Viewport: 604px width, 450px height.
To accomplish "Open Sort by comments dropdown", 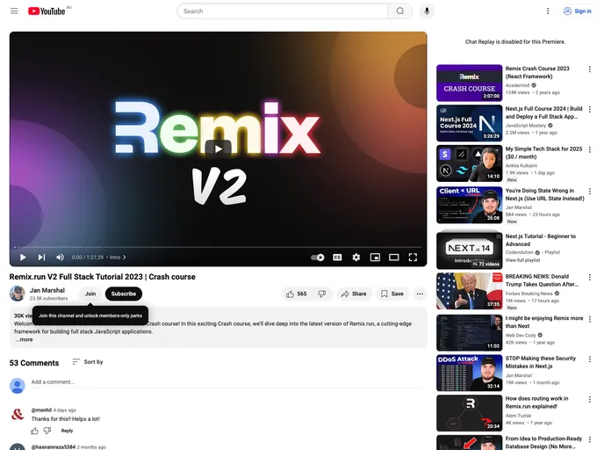I will coord(88,362).
